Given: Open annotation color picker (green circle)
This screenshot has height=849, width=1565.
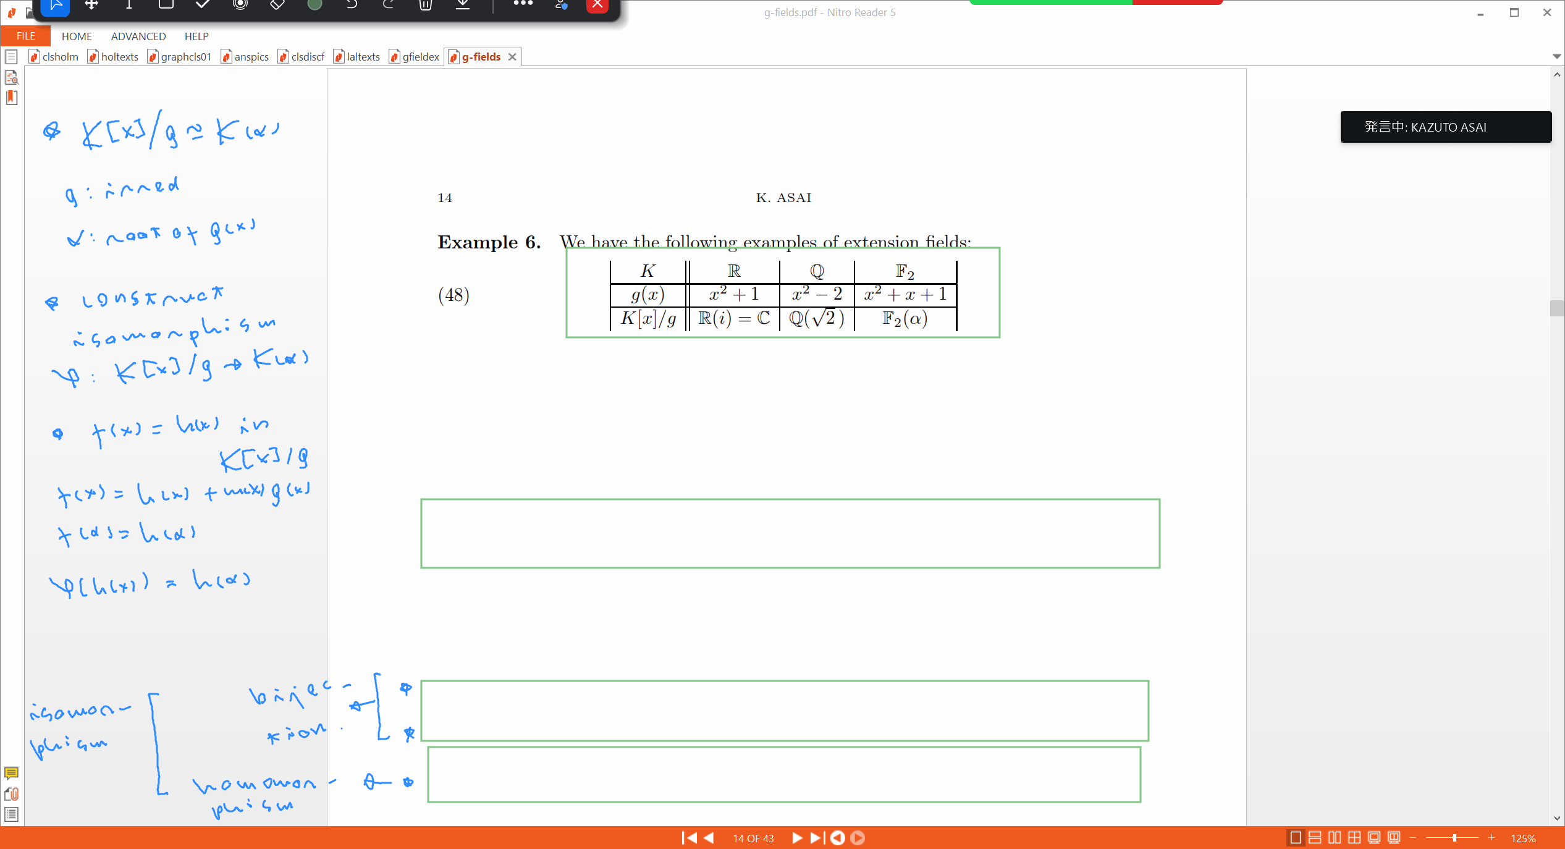Looking at the screenshot, I should pyautogui.click(x=314, y=4).
